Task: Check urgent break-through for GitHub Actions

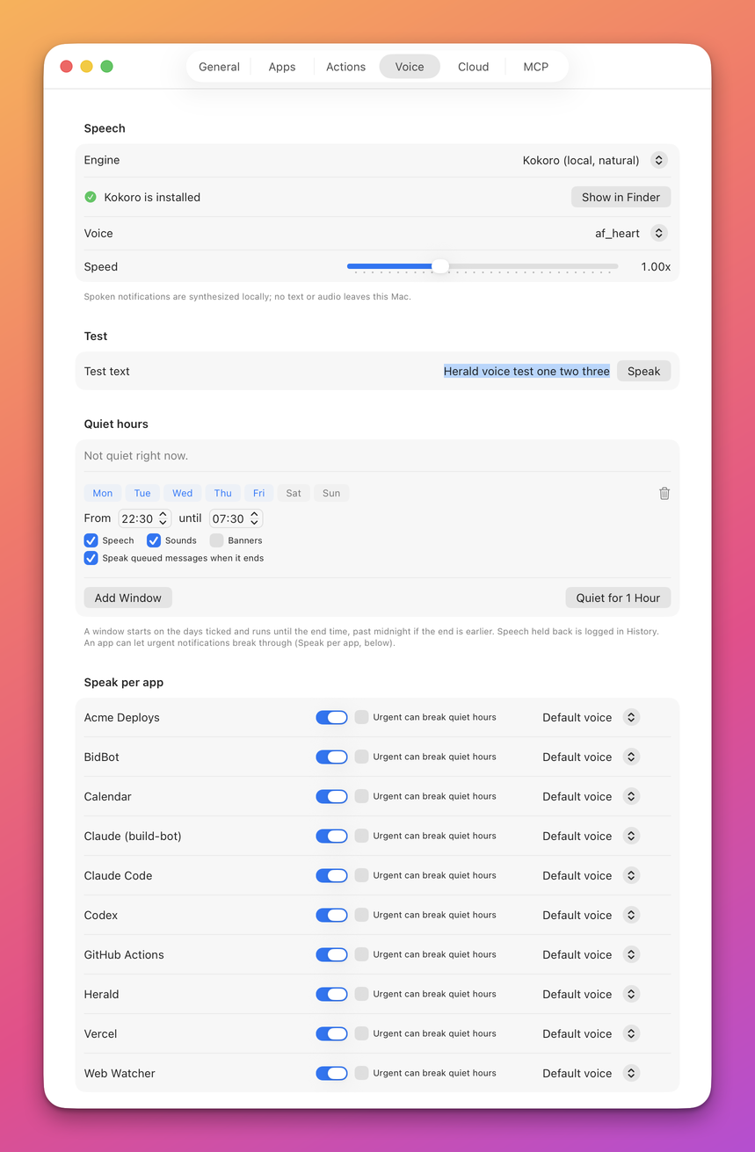Action: click(x=361, y=954)
